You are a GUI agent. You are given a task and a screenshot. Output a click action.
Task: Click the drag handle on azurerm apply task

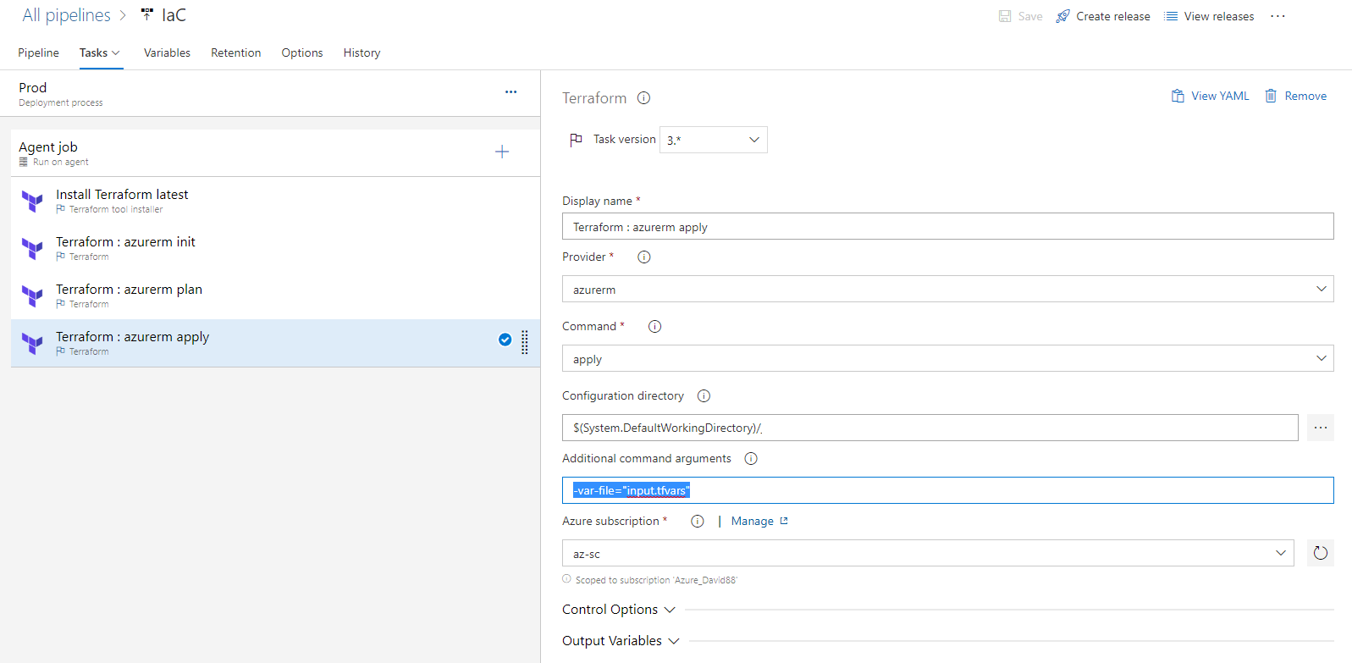525,342
